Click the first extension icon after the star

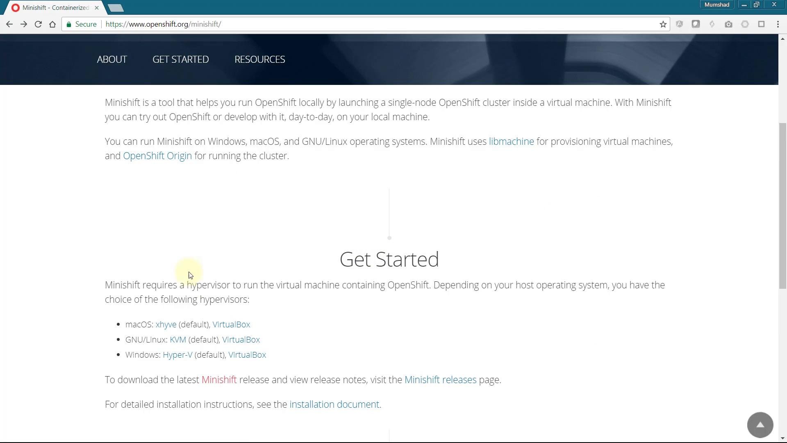coord(679,24)
